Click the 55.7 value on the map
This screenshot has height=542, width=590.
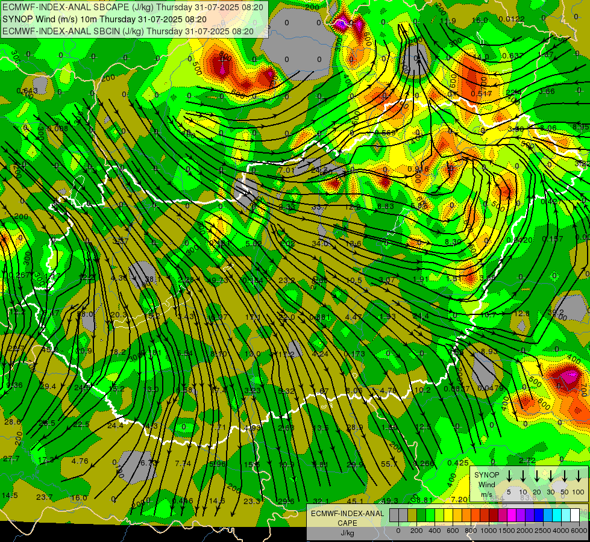[389, 464]
